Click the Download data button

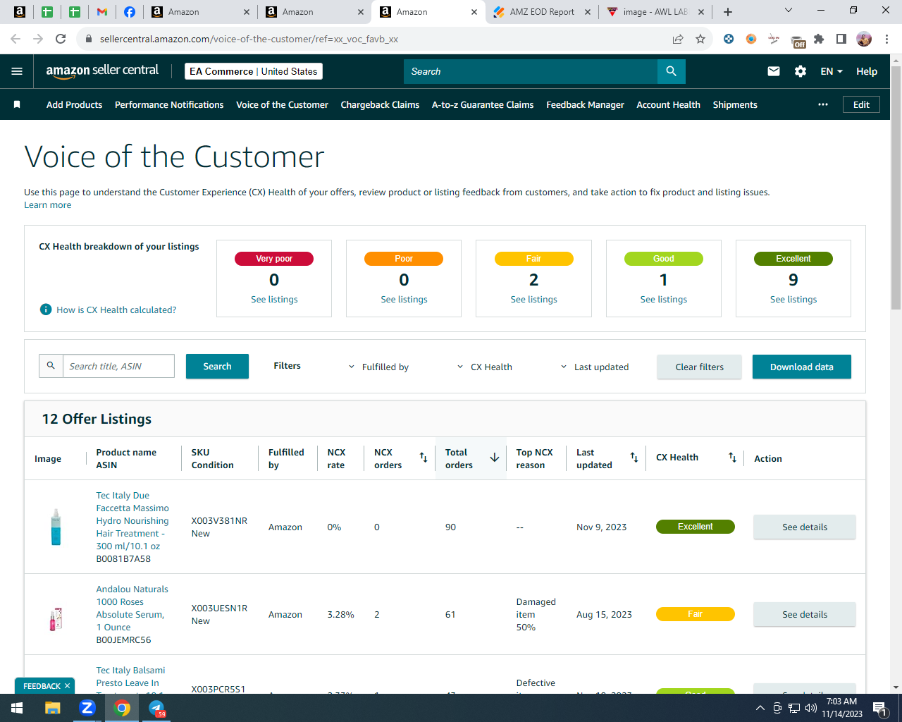click(802, 367)
